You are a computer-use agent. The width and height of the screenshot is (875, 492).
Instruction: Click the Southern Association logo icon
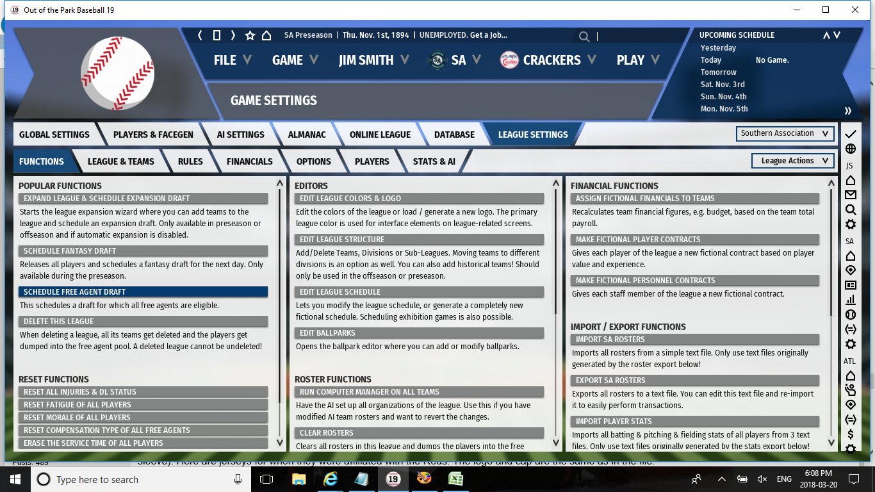(437, 60)
